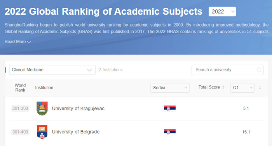This screenshot has height=146, width=272.
Task: Click the Total Score column header
Action: click(209, 87)
